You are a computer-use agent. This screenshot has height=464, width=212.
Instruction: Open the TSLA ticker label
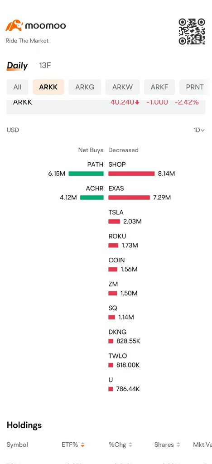(x=116, y=213)
